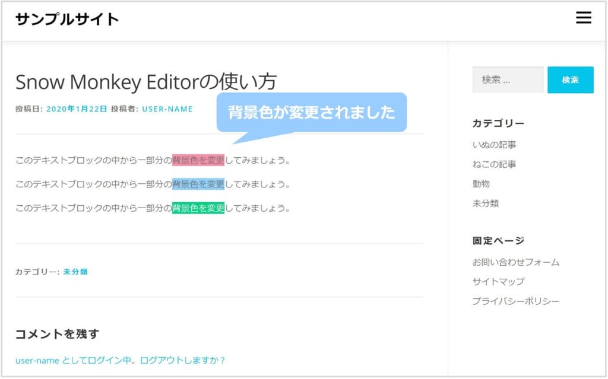Open the ねこの記事 category link

coord(494,164)
